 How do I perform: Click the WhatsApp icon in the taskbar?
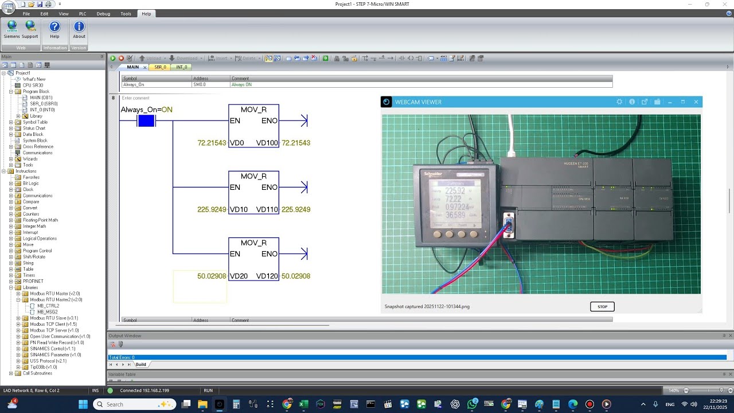(x=472, y=404)
